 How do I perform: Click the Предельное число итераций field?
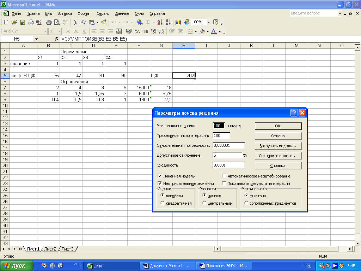tap(221, 135)
